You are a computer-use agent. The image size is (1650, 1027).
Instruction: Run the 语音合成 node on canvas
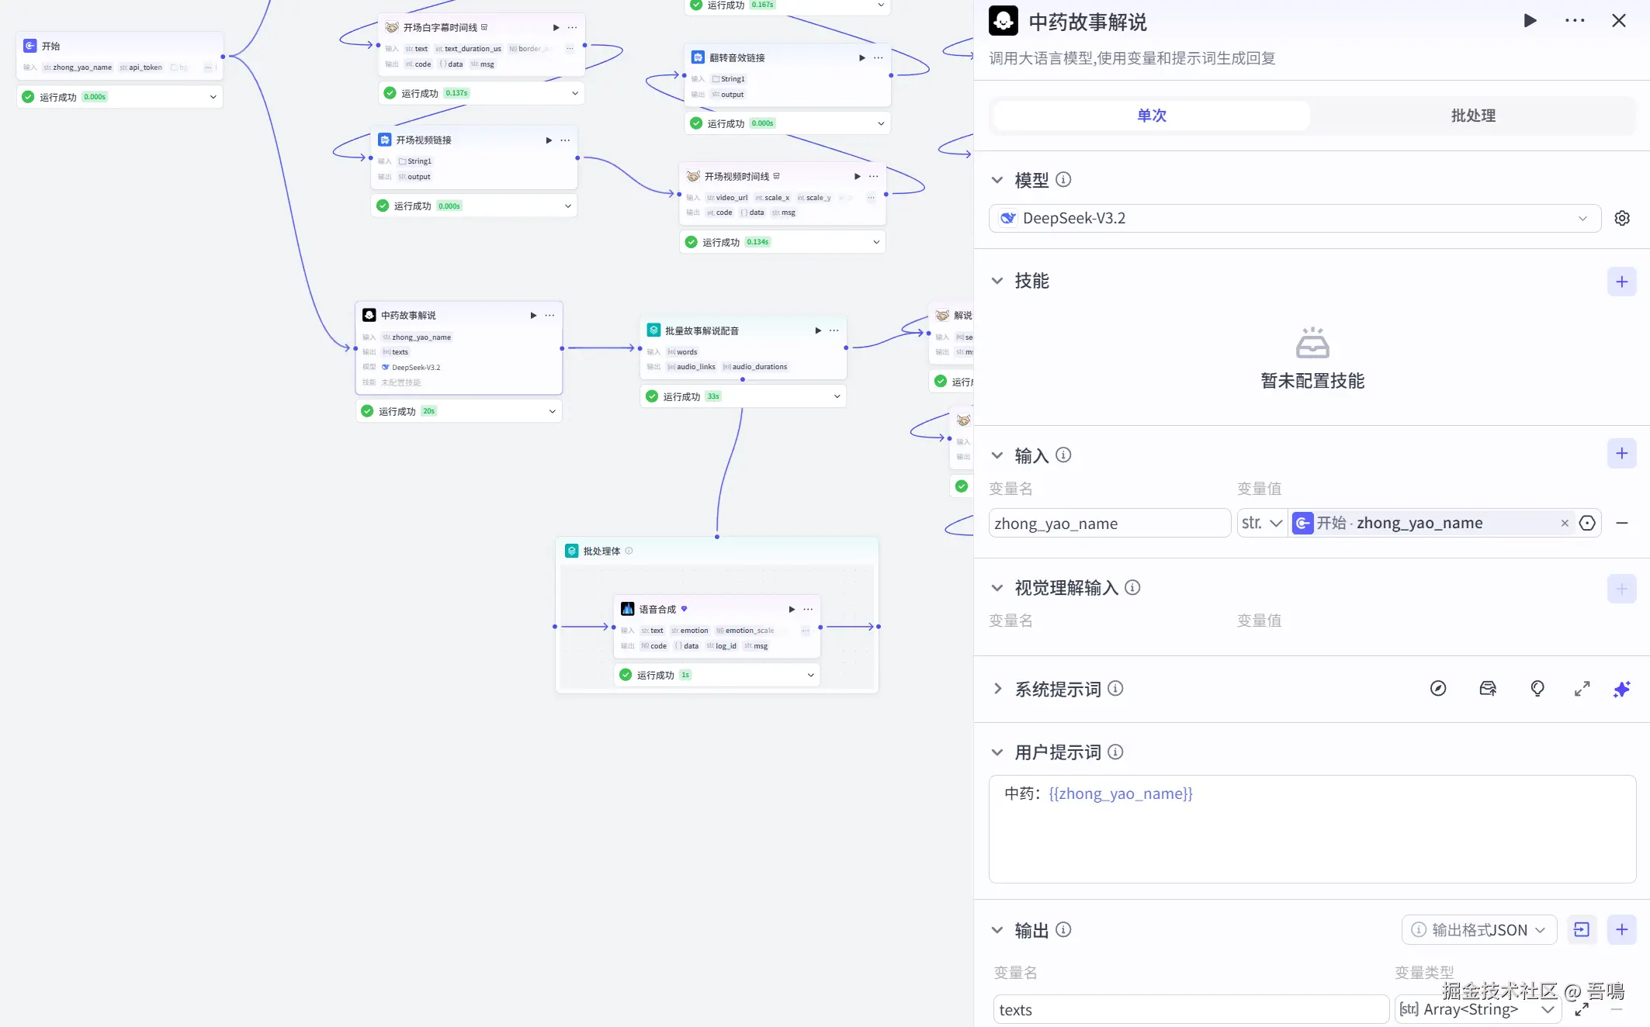[x=792, y=609]
